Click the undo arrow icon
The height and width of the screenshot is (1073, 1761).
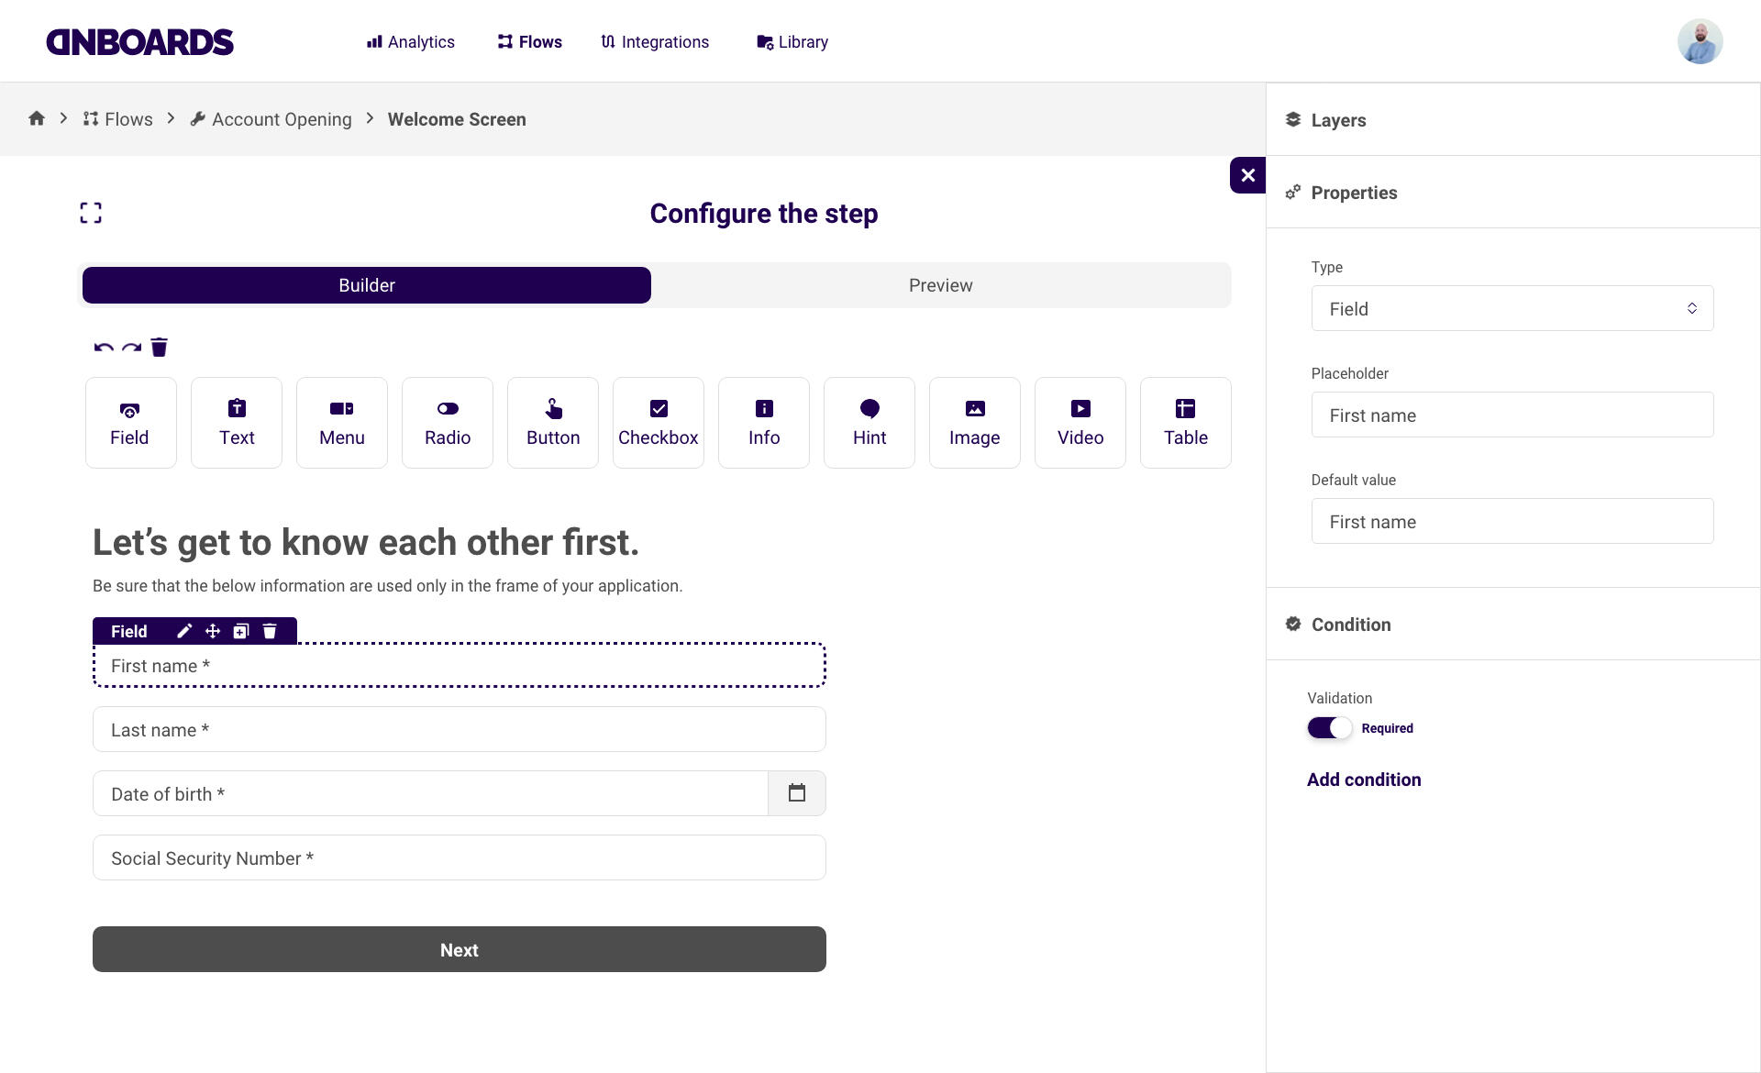104,348
